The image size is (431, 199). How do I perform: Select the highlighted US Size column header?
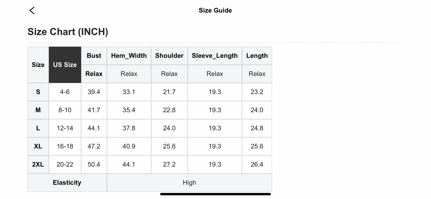(x=65, y=65)
